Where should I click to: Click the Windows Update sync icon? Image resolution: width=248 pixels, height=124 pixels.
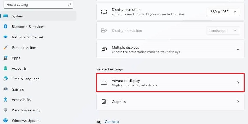click(x=5, y=121)
